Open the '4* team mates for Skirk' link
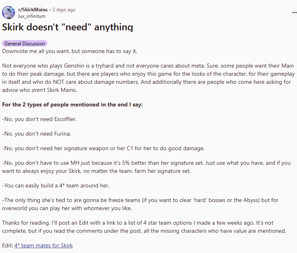Viewport: 297px width, 253px height. click(43, 245)
